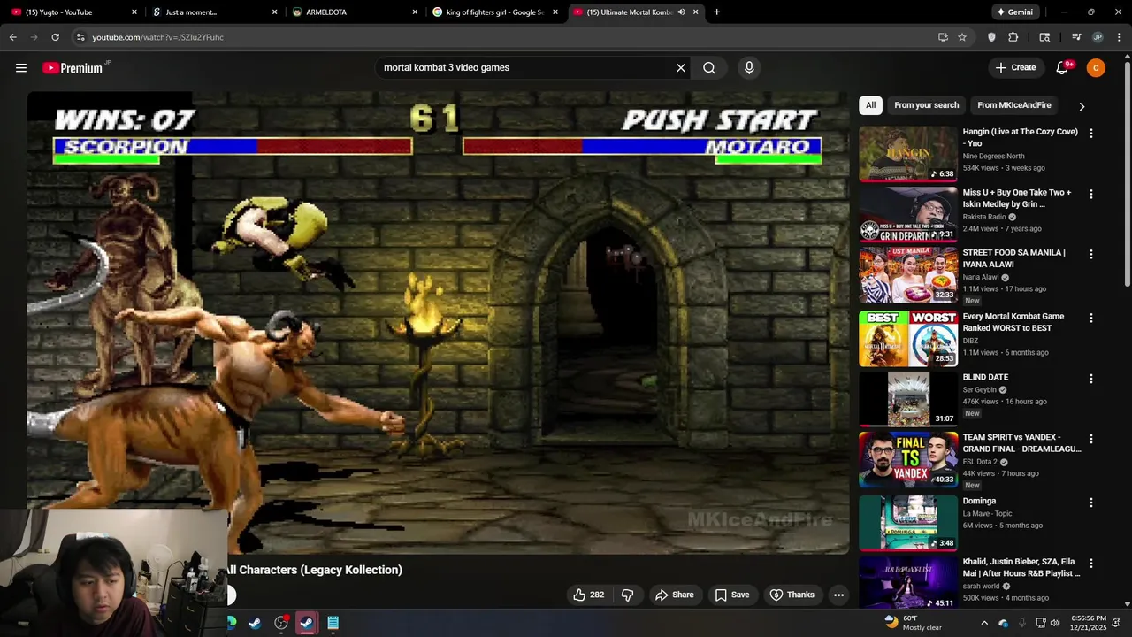Open Hangin Live video thumbnail
This screenshot has width=1132, height=637.
(907, 154)
